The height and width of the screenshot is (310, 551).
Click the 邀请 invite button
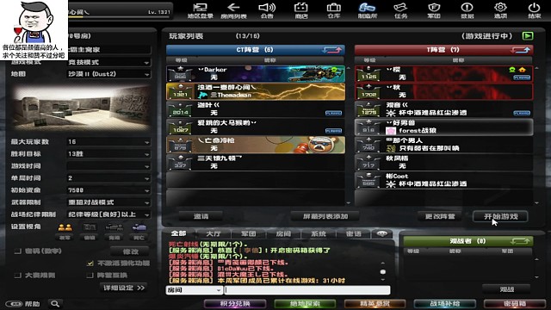coord(201,216)
